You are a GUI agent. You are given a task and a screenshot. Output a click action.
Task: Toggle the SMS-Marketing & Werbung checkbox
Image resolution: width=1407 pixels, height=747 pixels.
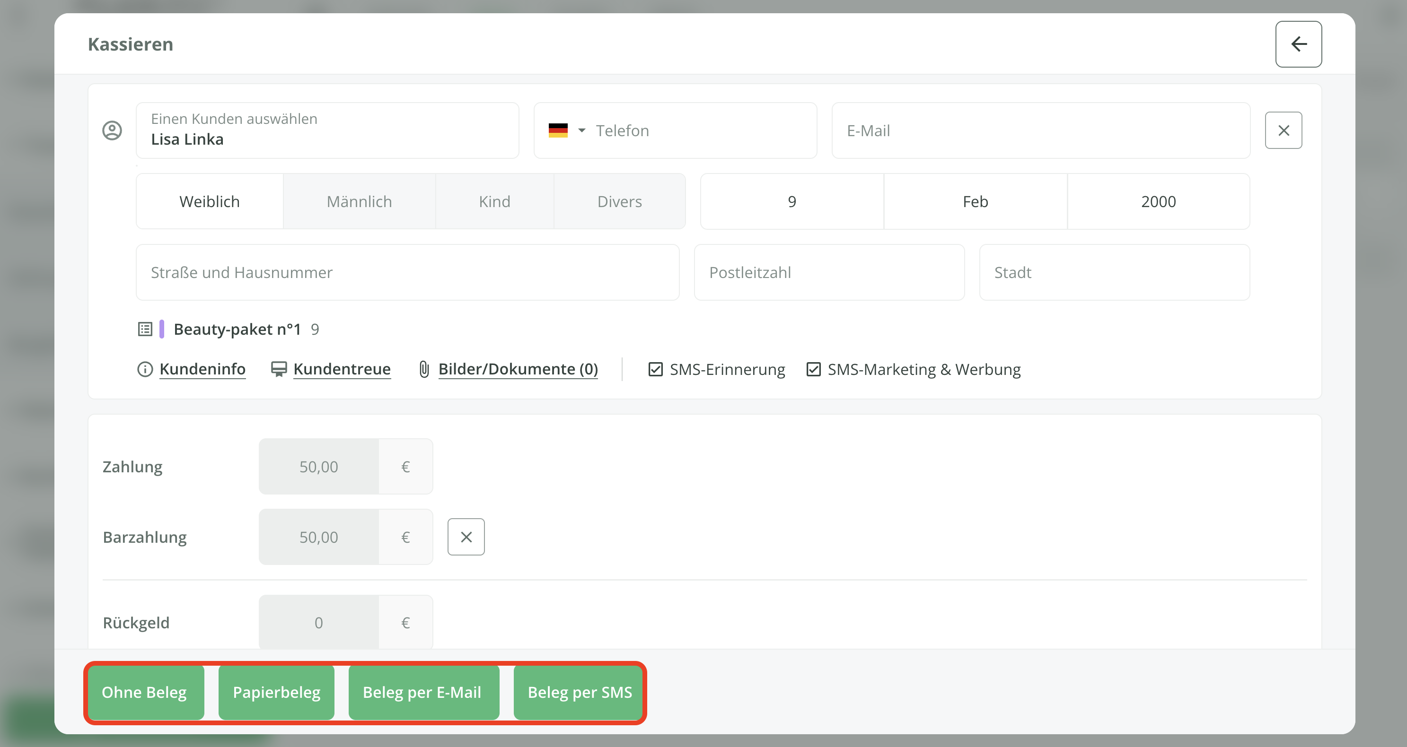pos(813,369)
